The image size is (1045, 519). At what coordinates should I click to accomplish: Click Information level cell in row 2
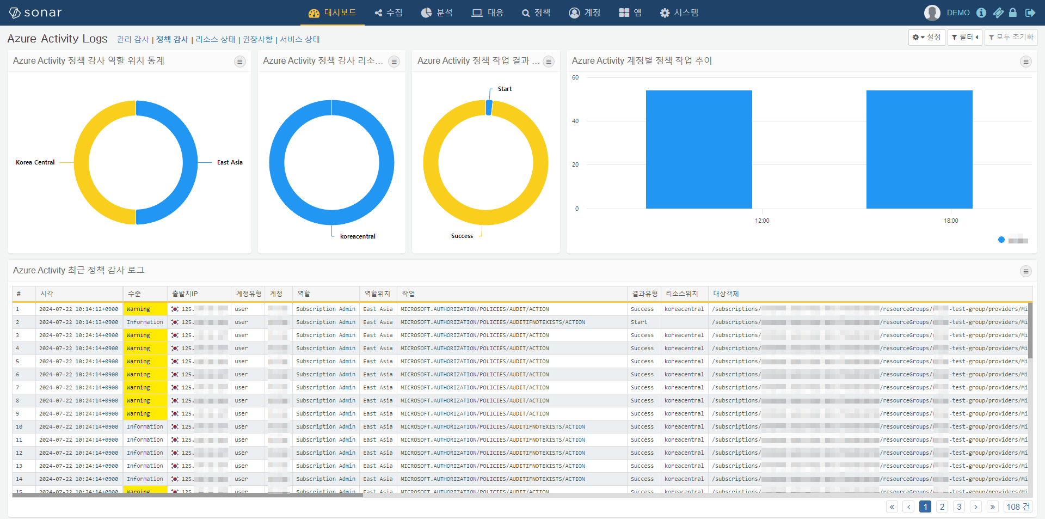tap(145, 322)
